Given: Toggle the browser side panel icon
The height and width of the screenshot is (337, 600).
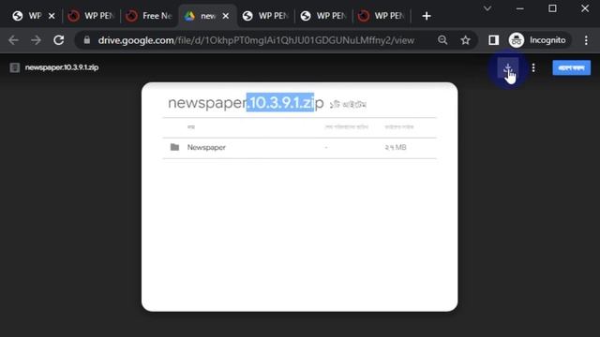Looking at the screenshot, I should 494,40.
